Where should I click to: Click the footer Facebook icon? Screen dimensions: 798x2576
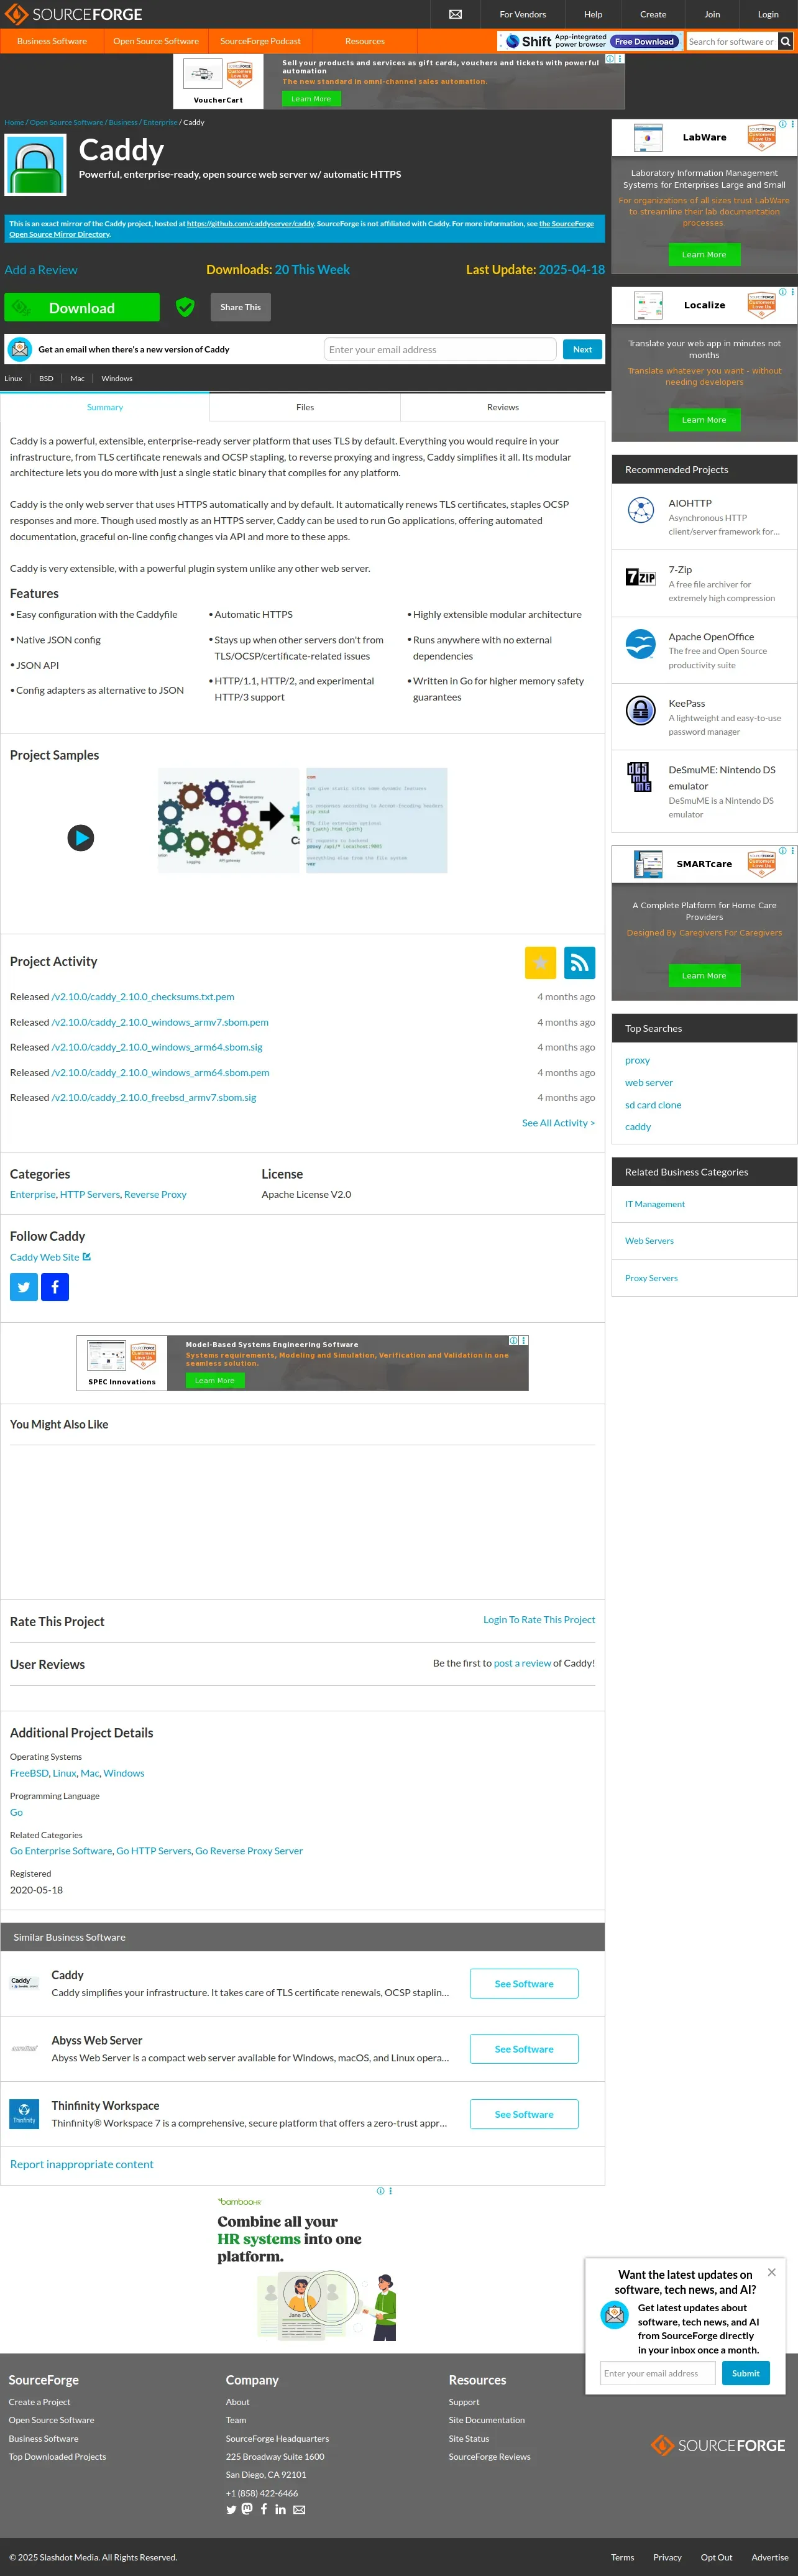pyautogui.click(x=264, y=2508)
